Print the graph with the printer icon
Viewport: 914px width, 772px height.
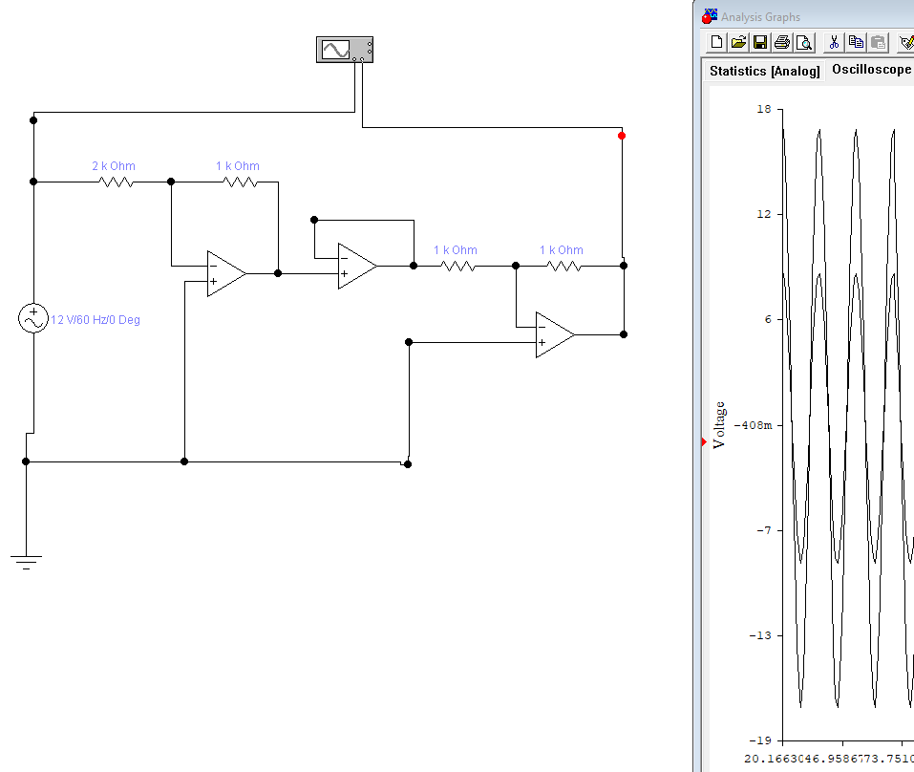[782, 42]
